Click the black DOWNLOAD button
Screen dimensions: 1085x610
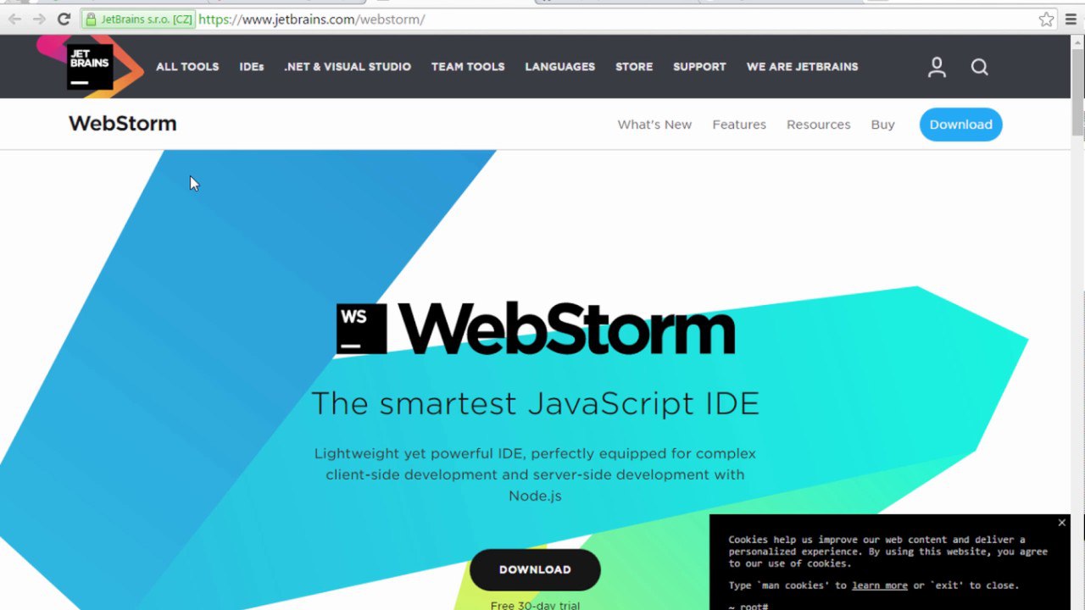click(x=535, y=569)
